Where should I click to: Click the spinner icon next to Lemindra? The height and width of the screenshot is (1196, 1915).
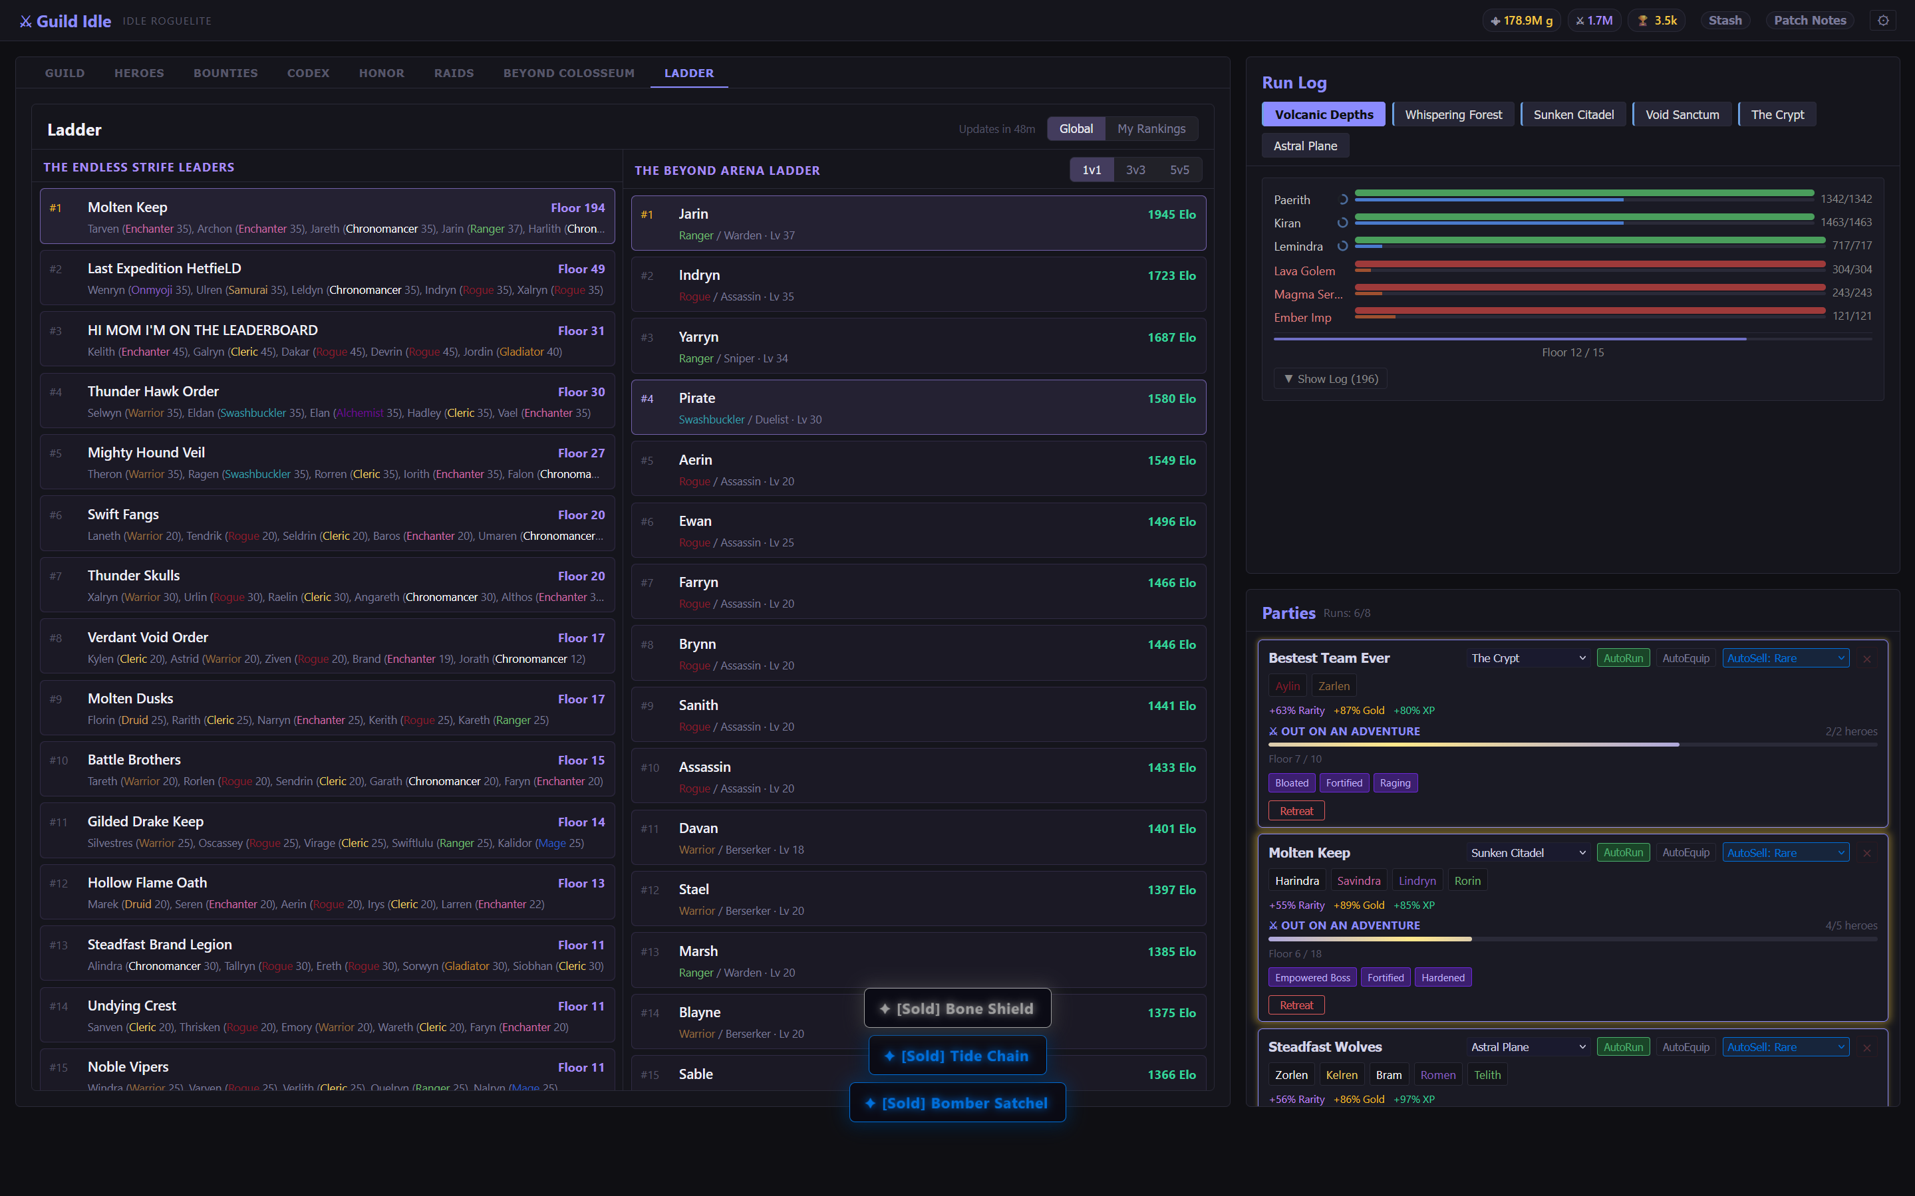(x=1342, y=246)
